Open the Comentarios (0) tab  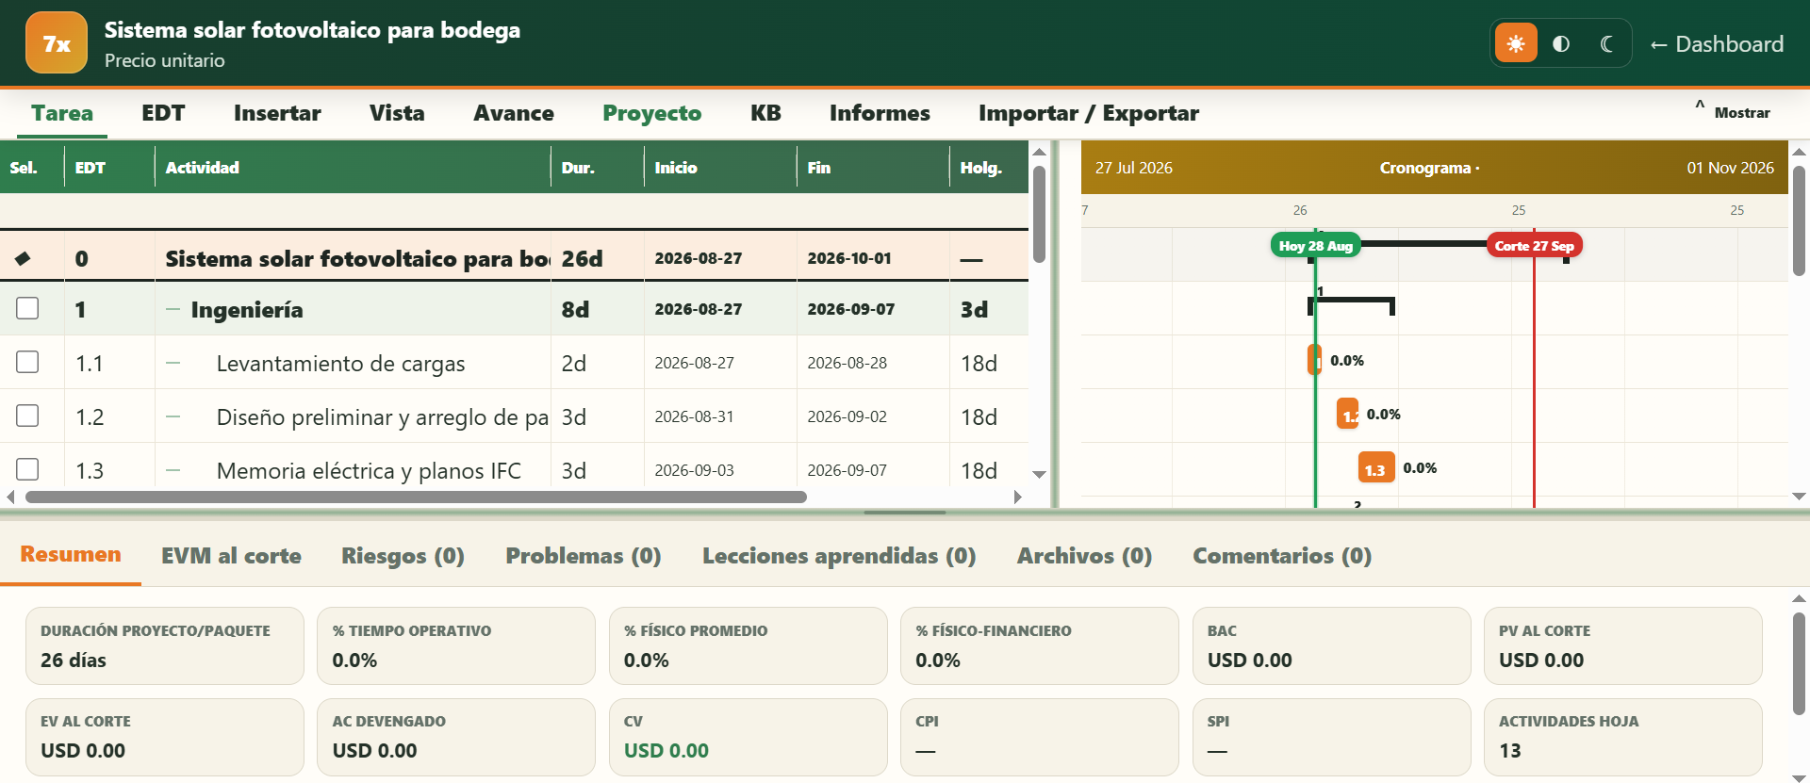[1282, 556]
